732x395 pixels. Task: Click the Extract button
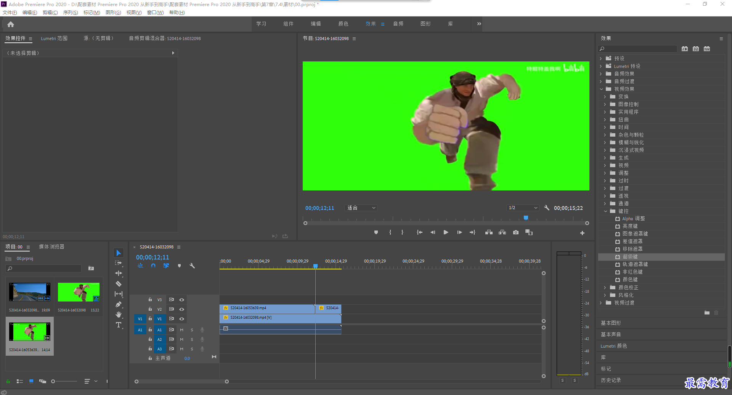502,232
